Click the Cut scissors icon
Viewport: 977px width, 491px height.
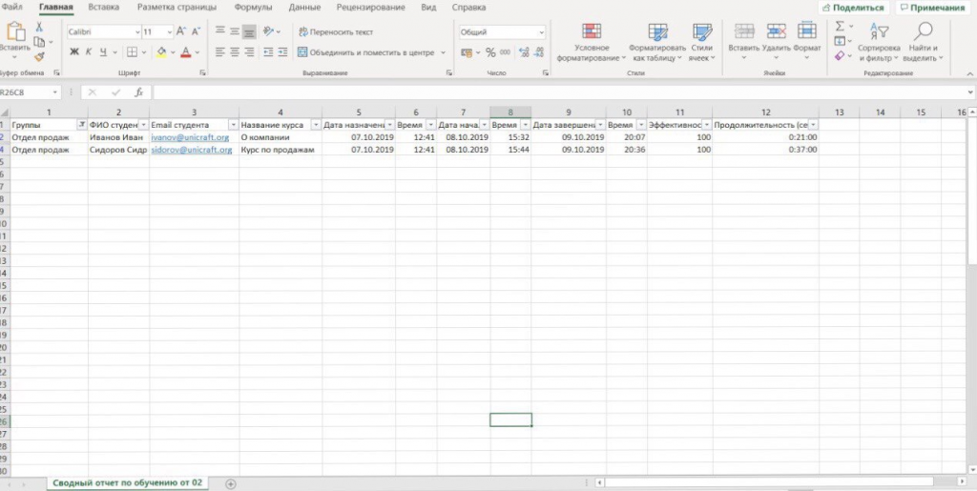tap(39, 27)
